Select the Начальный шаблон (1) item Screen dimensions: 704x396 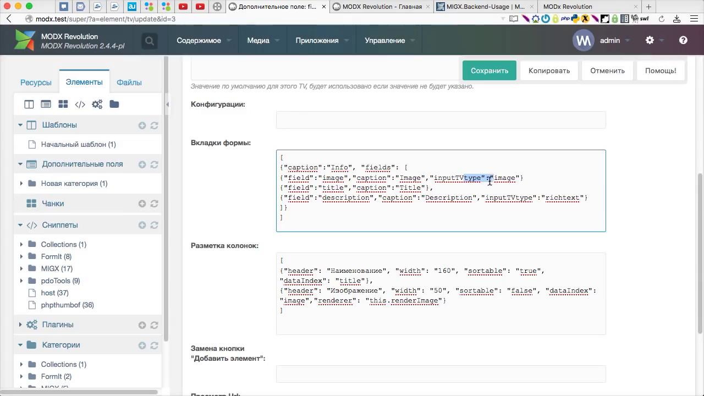click(x=78, y=145)
